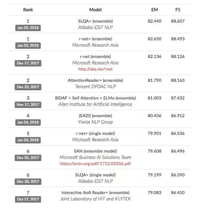Image resolution: width=197 pixels, height=209 pixels.
Task: Select the EM column header
Action: click(155, 10)
